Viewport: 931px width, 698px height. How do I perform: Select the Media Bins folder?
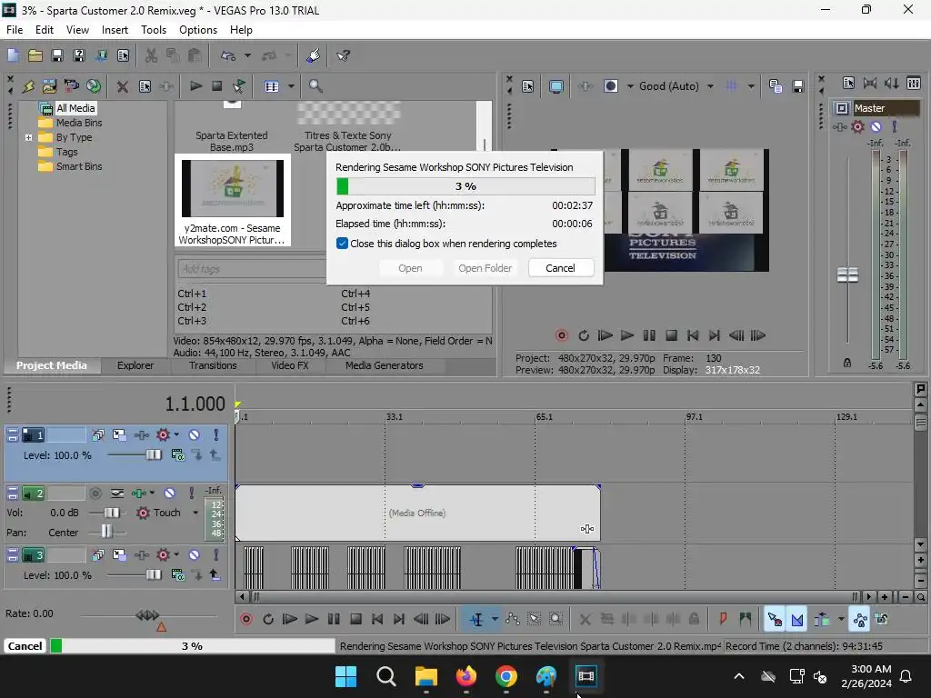(x=79, y=123)
